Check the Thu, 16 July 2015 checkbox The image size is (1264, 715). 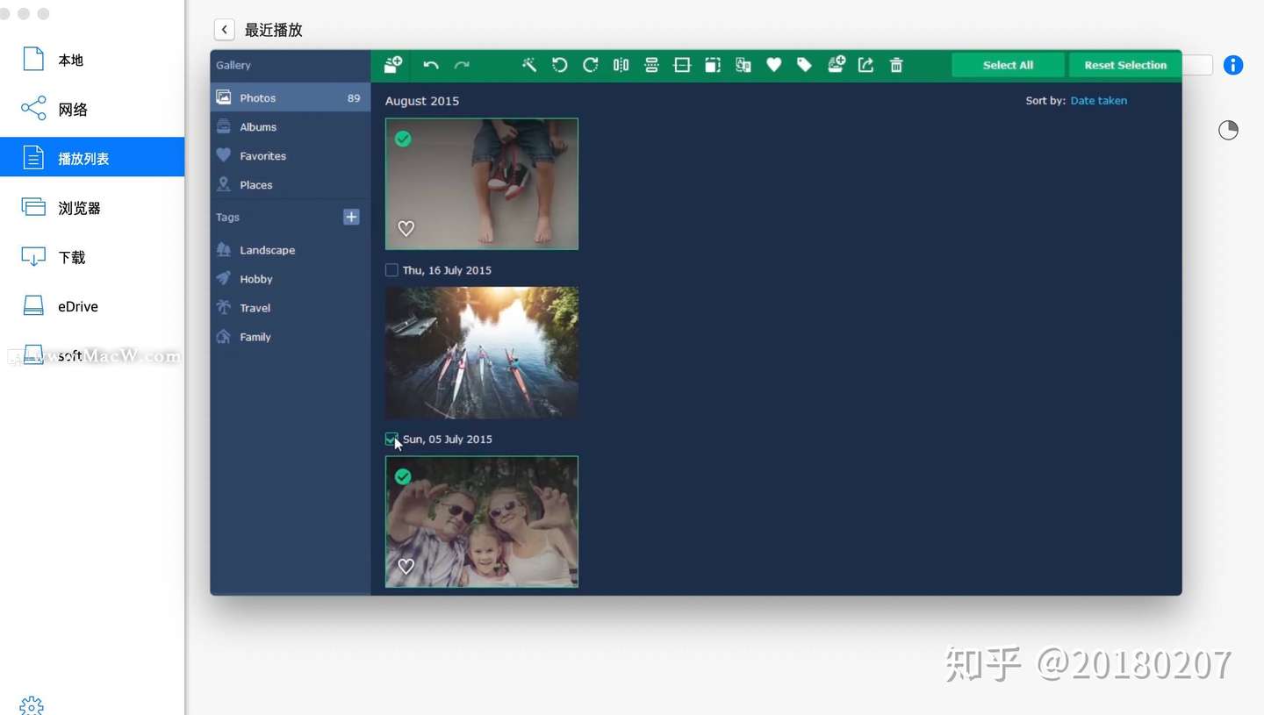pyautogui.click(x=391, y=270)
